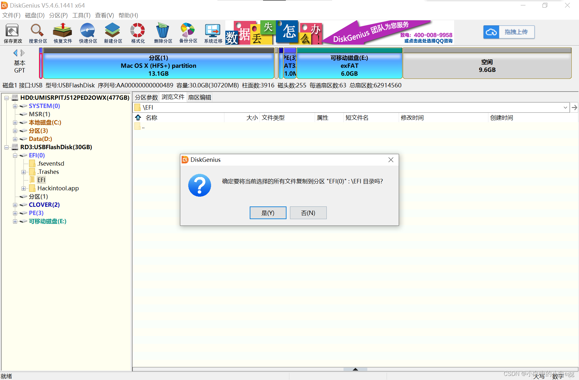Screen dimensions: 579x380
Task: Open the File (文件) menu
Action: click(x=11, y=15)
